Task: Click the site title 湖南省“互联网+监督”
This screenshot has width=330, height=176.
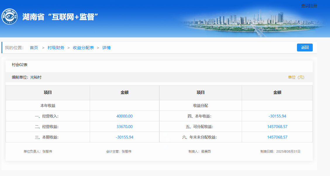Action: point(60,17)
